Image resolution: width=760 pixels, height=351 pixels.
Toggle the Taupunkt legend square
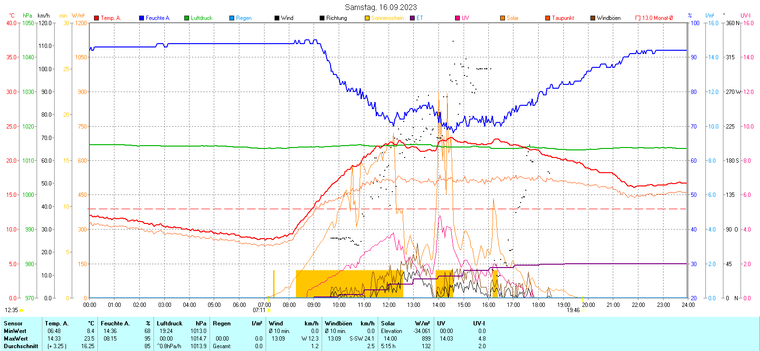pos(548,18)
